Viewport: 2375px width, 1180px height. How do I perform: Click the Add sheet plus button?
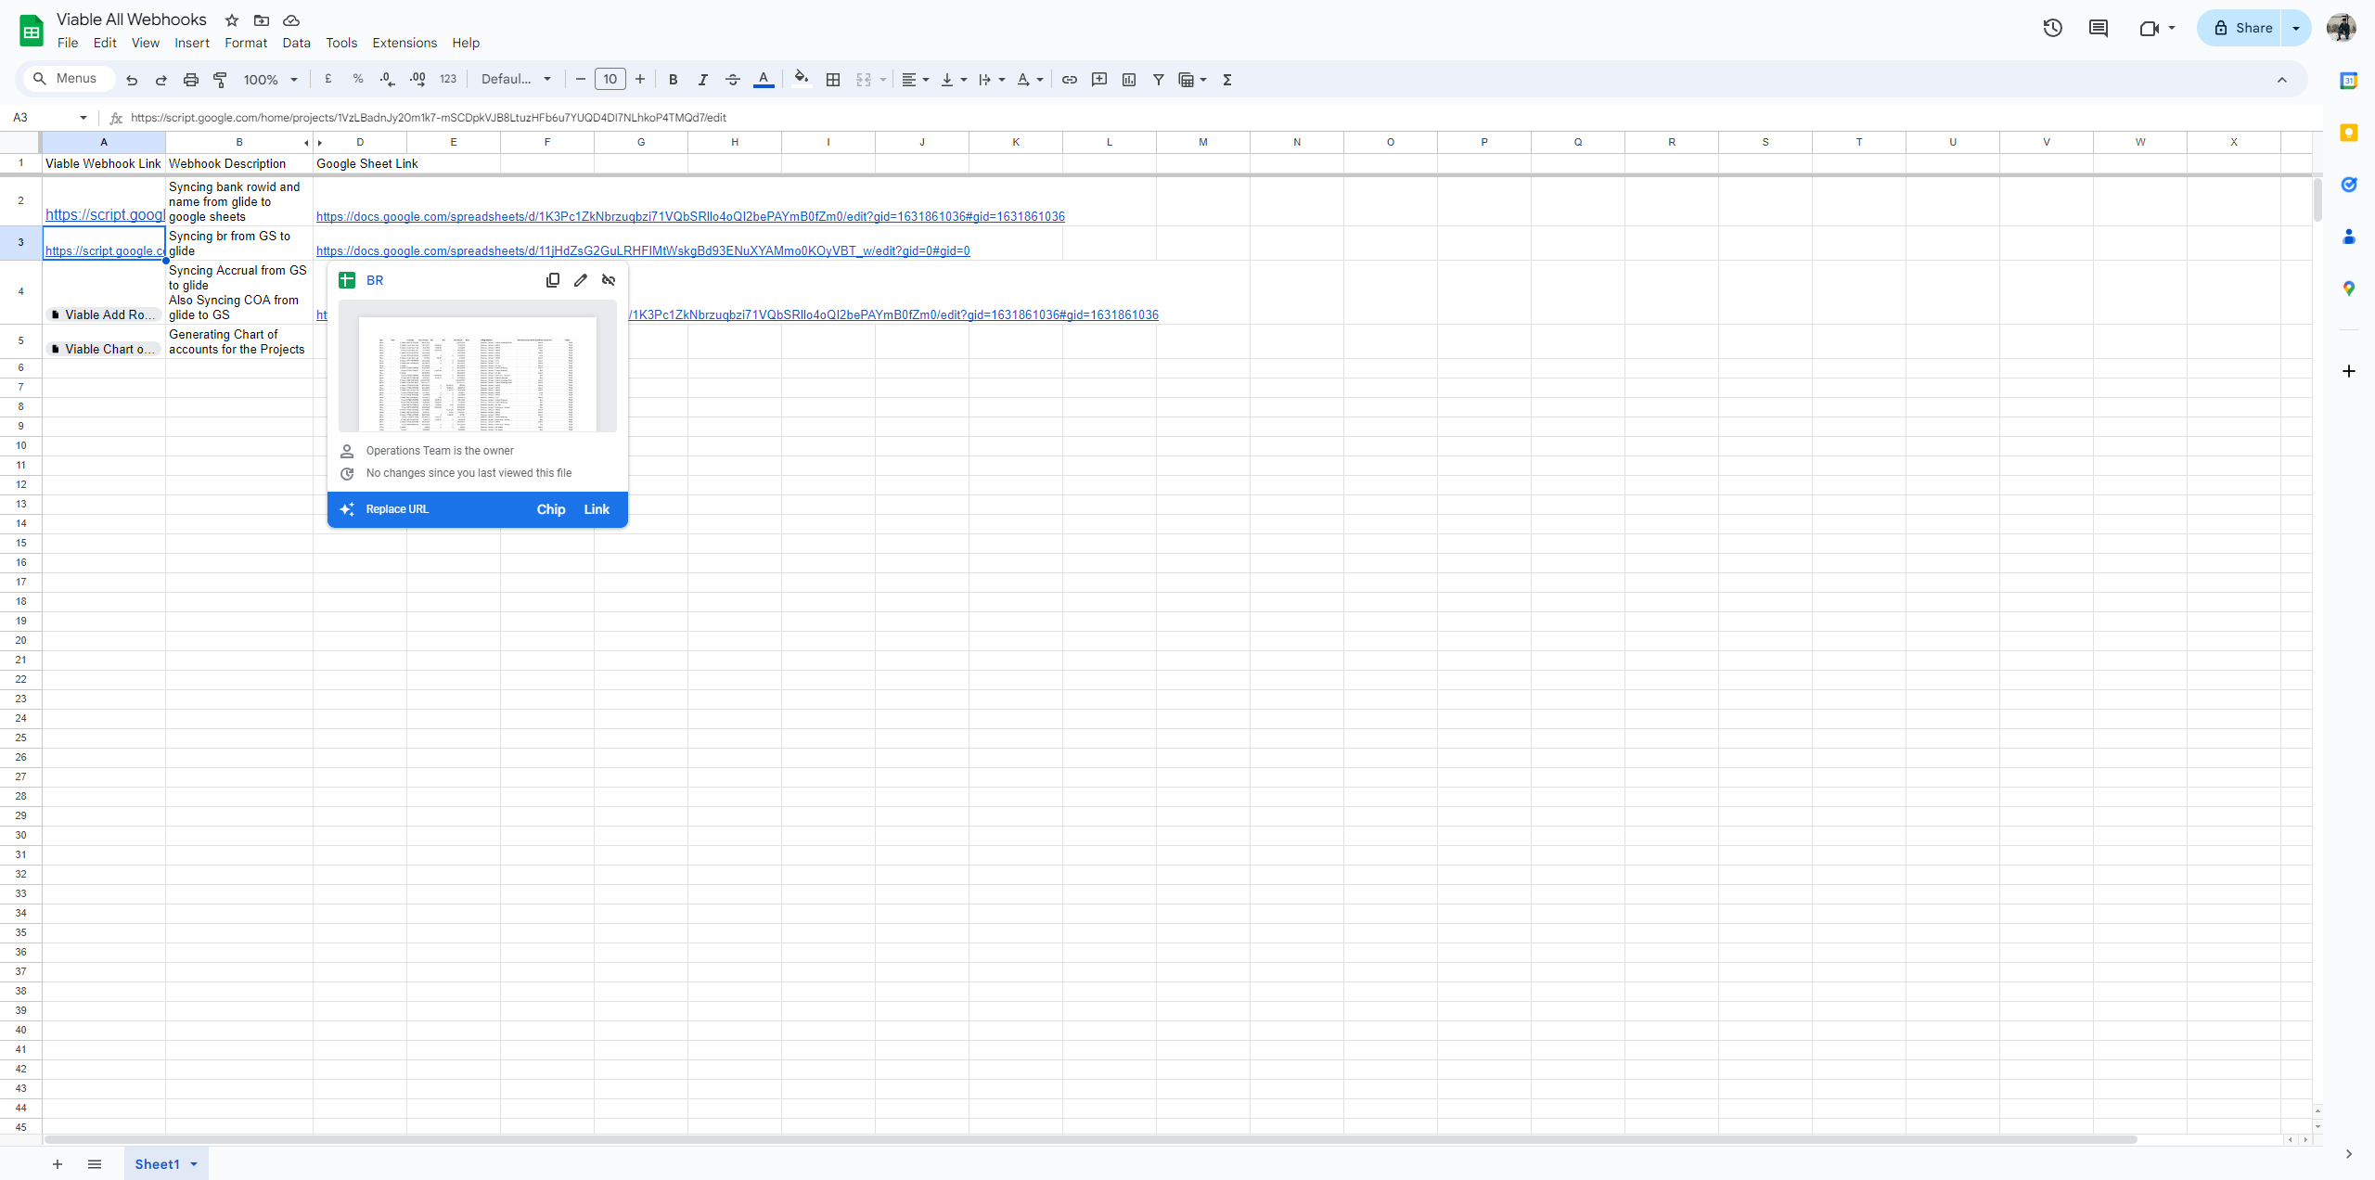click(x=58, y=1164)
